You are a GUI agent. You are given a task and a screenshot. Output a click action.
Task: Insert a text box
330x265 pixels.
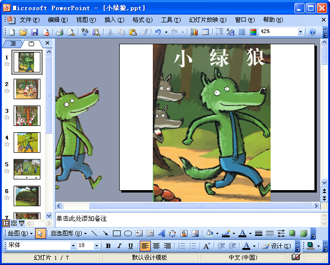[139, 233]
